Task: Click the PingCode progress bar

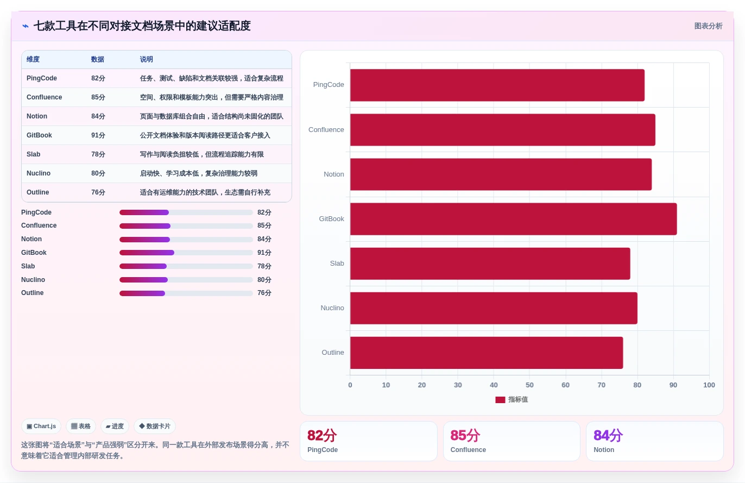Action: pyautogui.click(x=186, y=212)
